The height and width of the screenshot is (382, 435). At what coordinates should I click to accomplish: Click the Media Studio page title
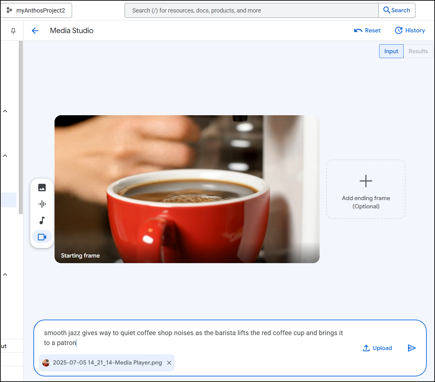pos(72,30)
